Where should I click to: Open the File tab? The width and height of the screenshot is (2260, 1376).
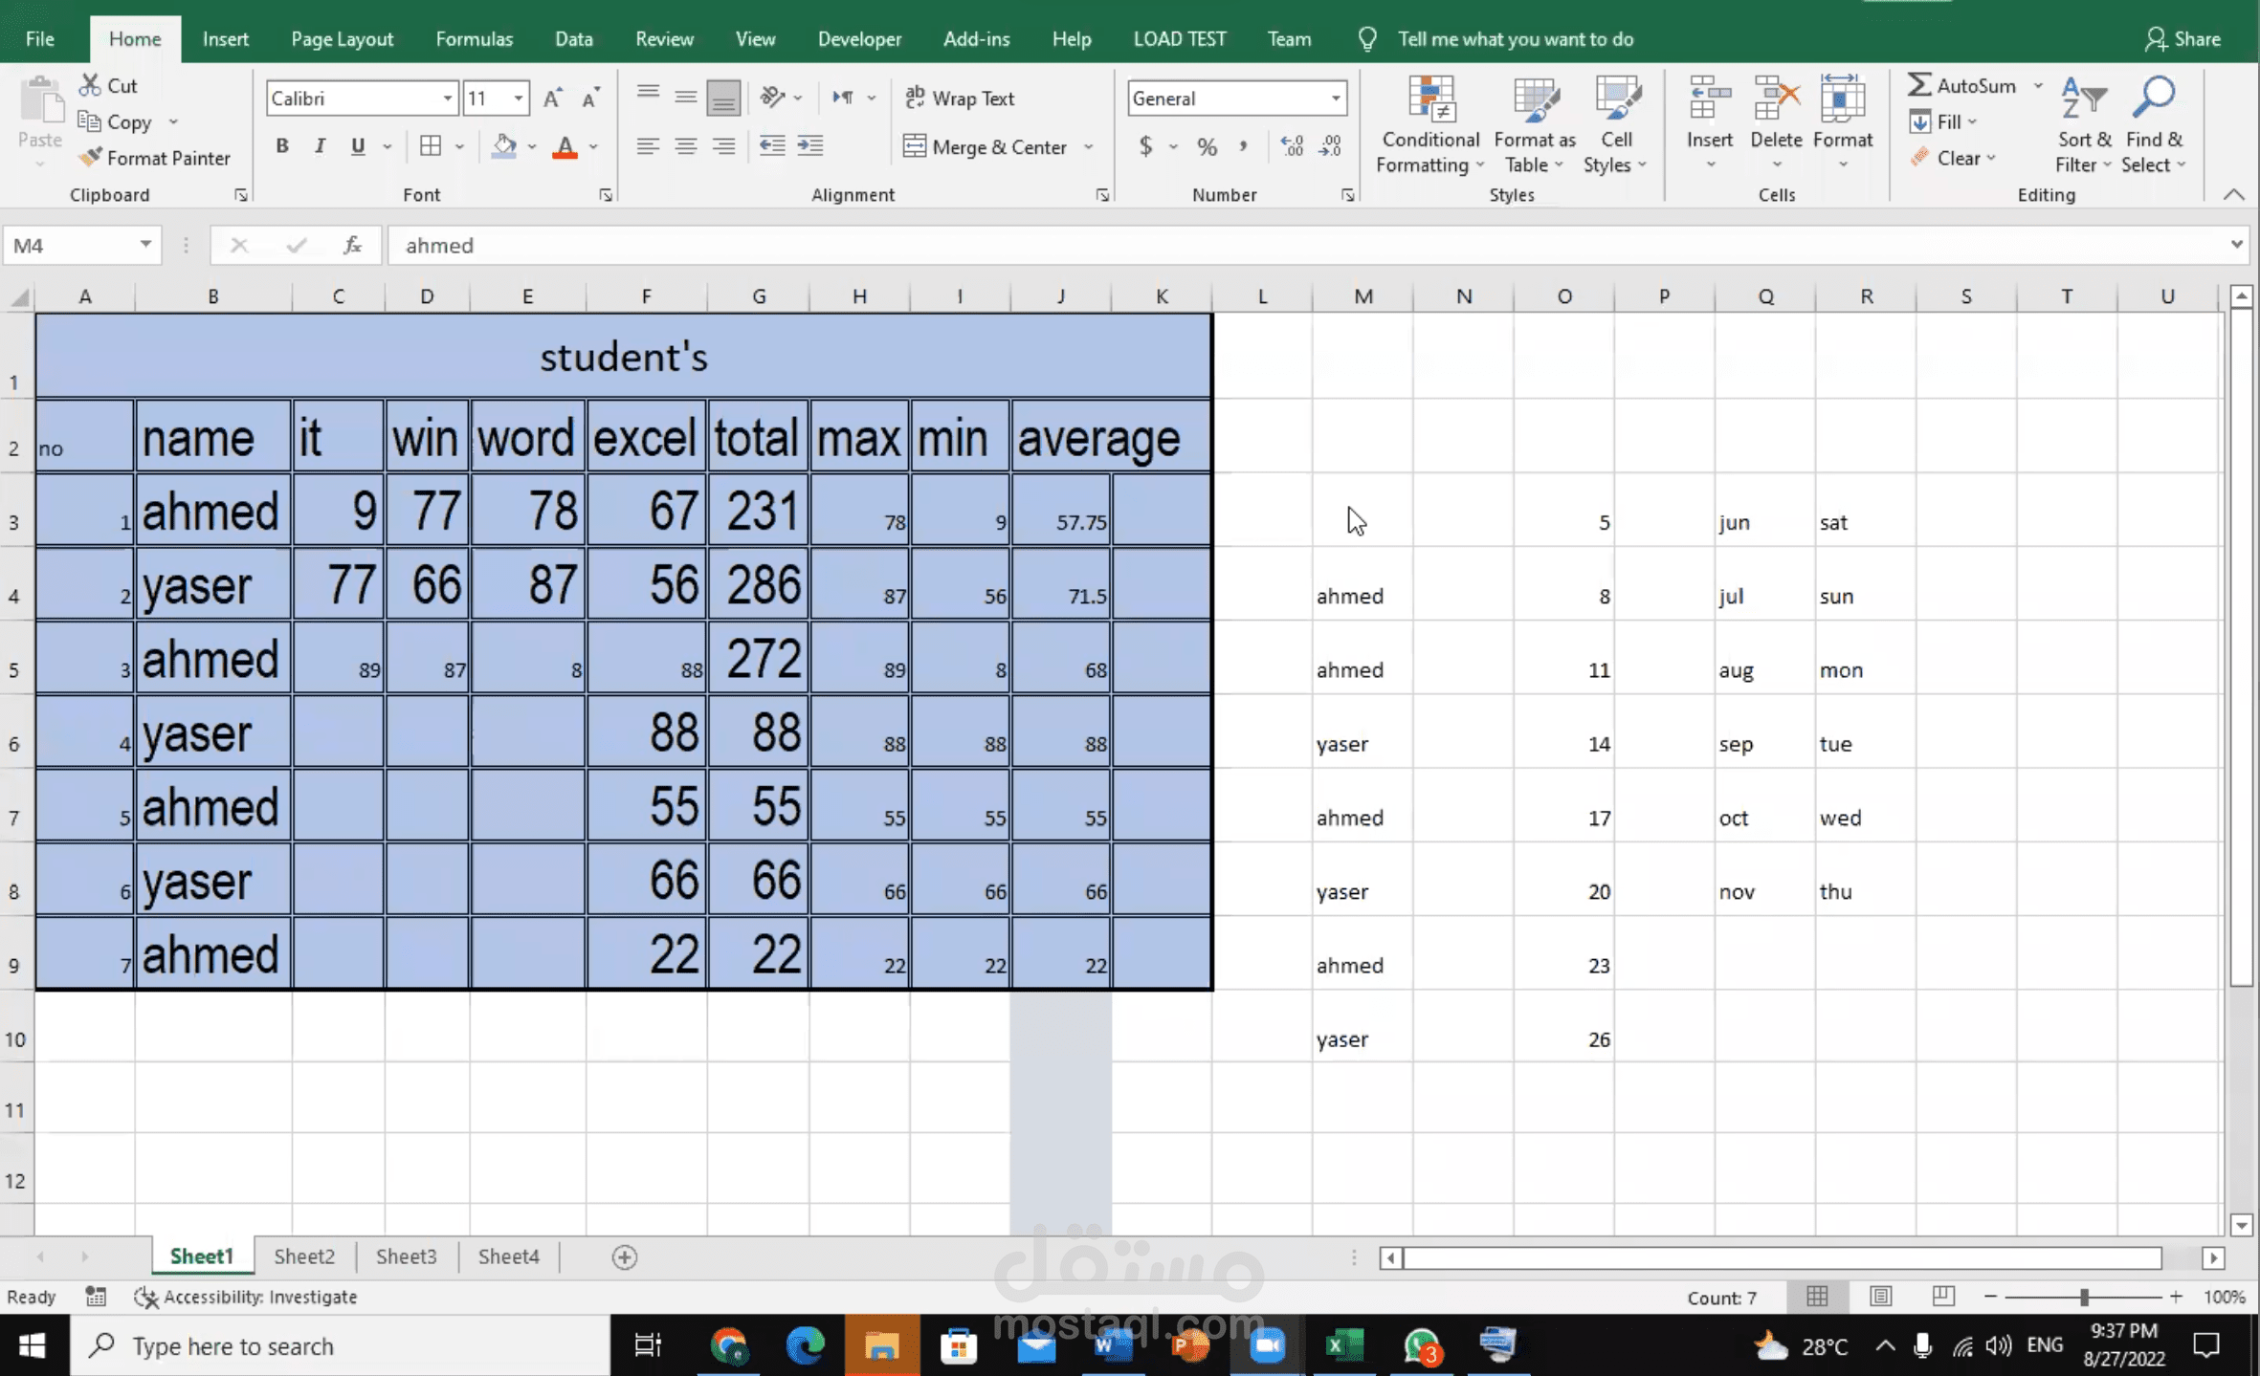[x=40, y=38]
